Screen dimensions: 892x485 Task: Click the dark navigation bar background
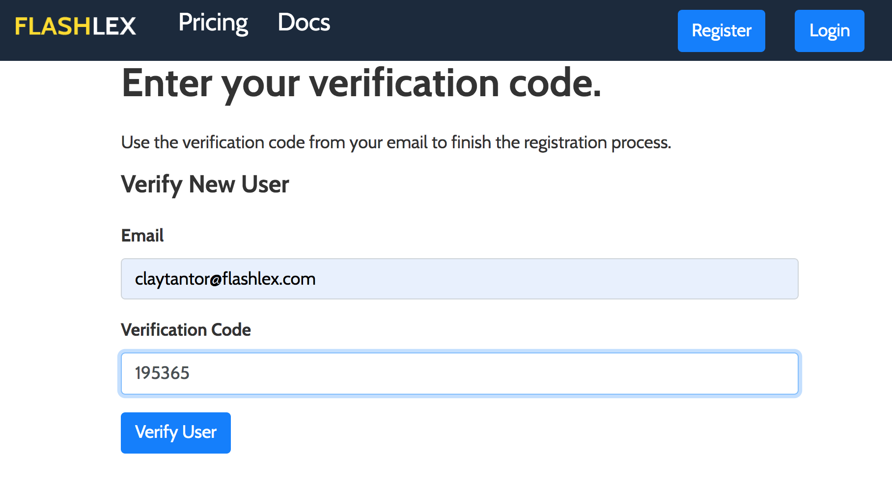[491, 30]
